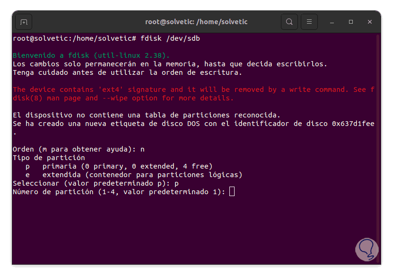Maximize the terminal window

coord(351,22)
